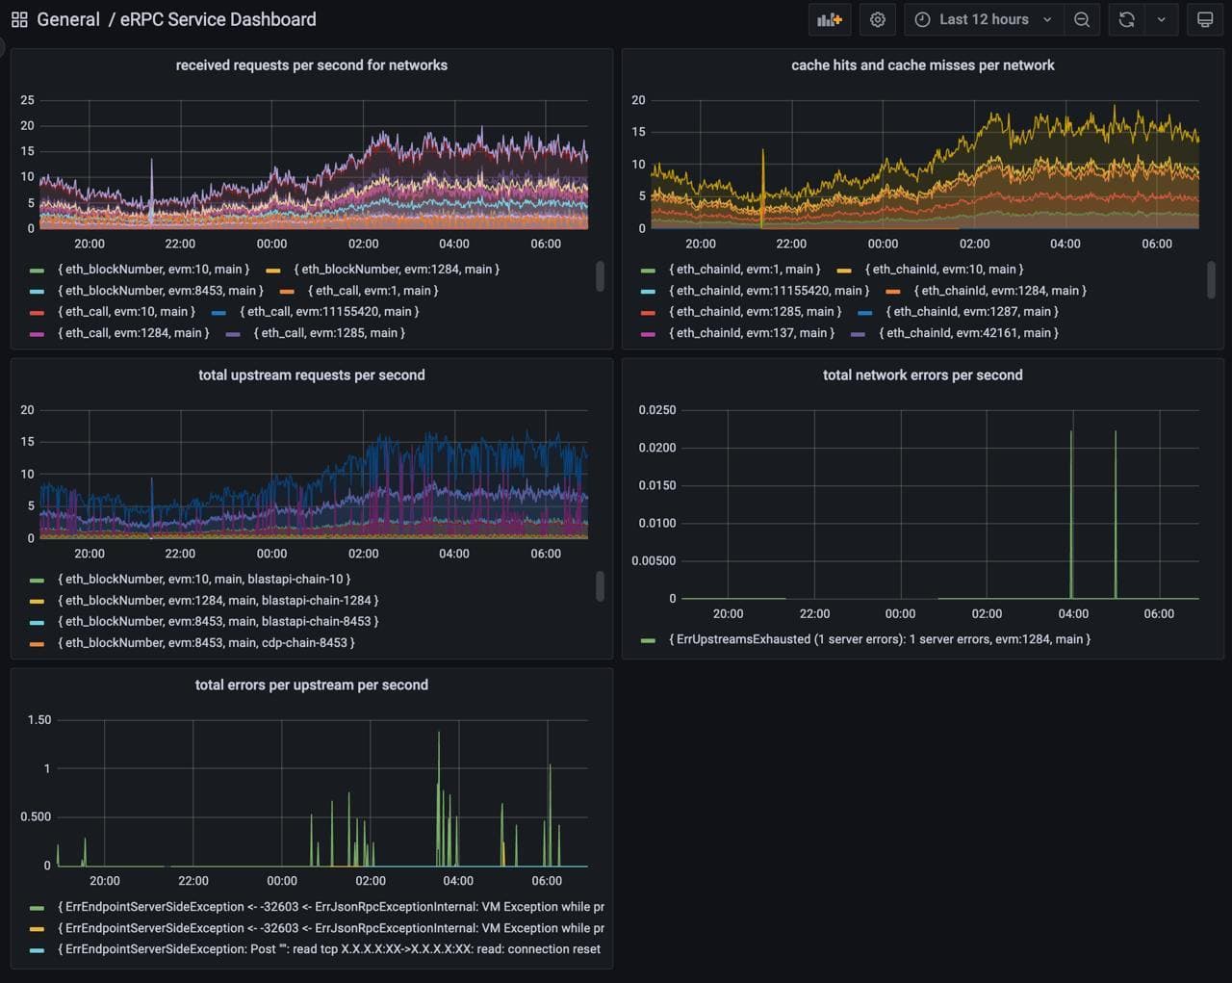1232x983 pixels.
Task: Cycle view mode with monitor icon
Action: click(x=1204, y=19)
